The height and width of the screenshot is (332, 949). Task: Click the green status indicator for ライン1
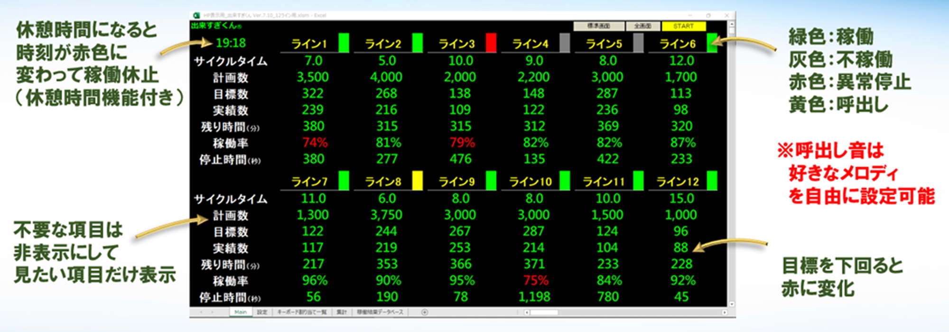click(x=344, y=43)
